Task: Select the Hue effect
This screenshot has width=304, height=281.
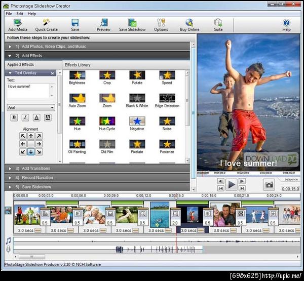Action: pyautogui.click(x=77, y=124)
